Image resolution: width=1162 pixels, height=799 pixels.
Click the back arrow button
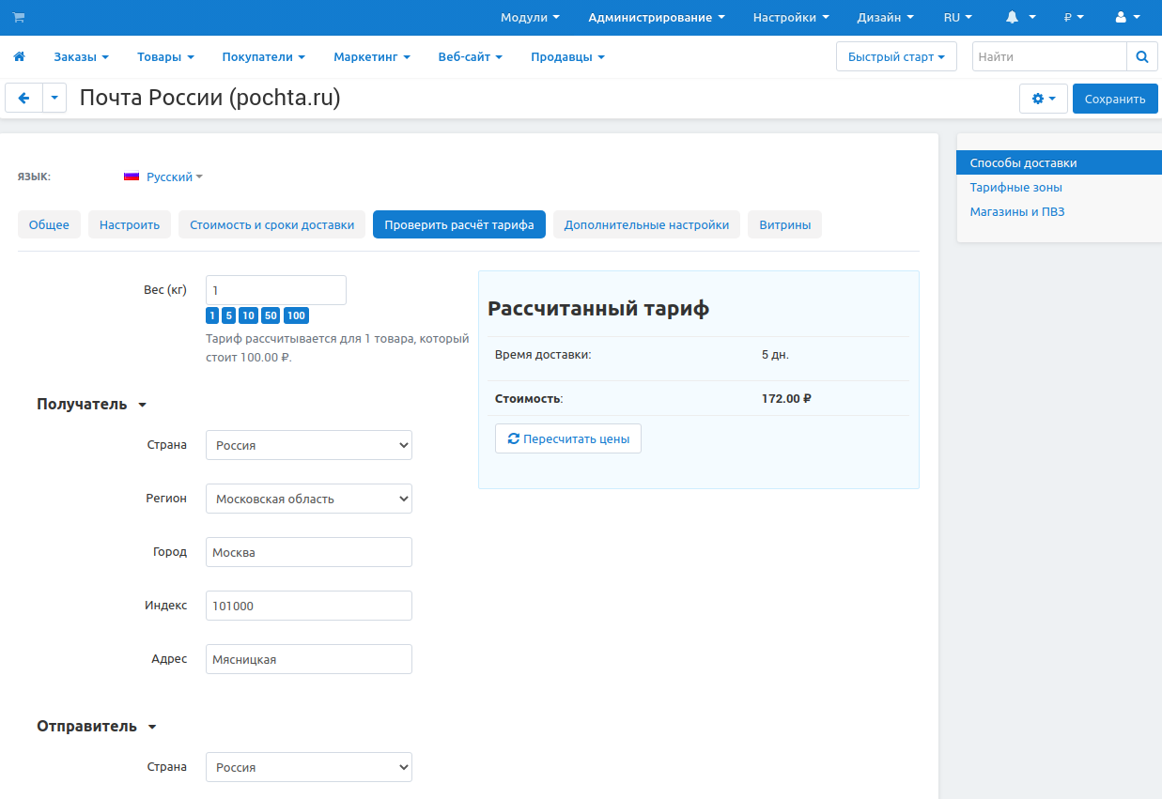24,99
